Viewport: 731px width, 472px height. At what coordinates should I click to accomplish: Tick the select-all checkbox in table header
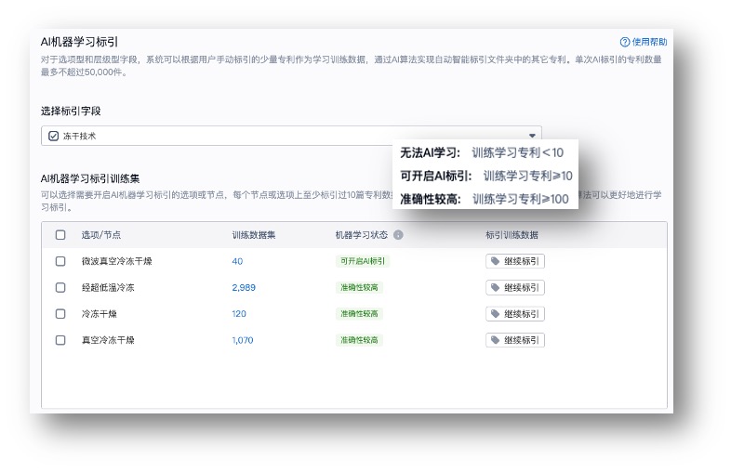[x=60, y=235]
